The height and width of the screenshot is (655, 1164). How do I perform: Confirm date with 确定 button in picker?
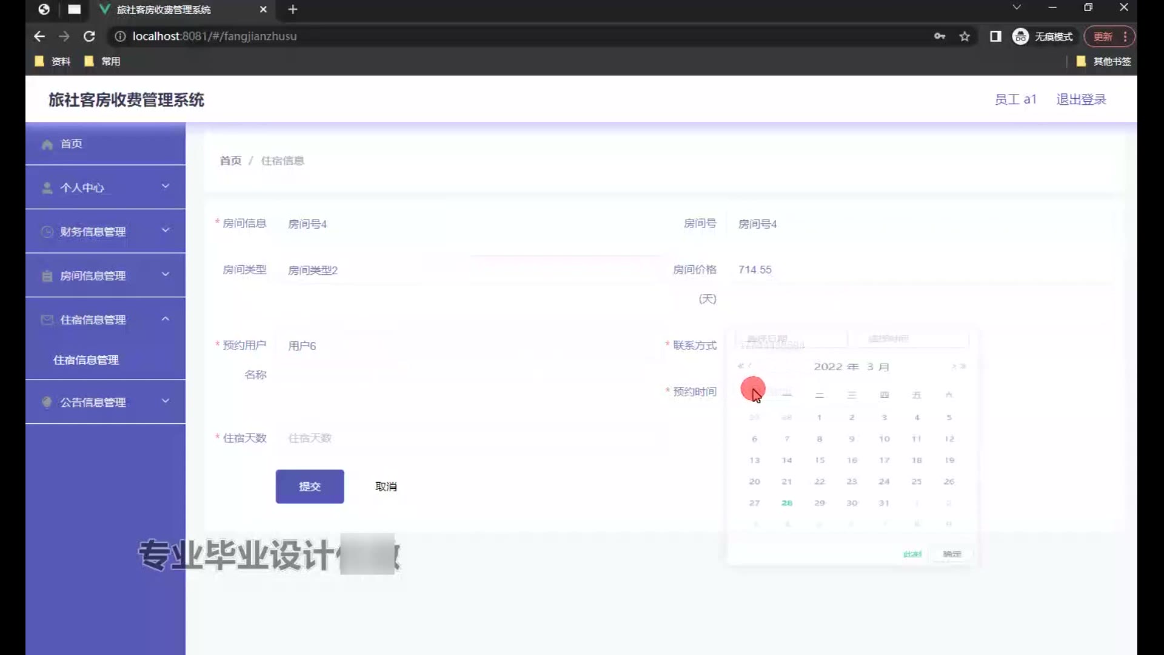[952, 554]
